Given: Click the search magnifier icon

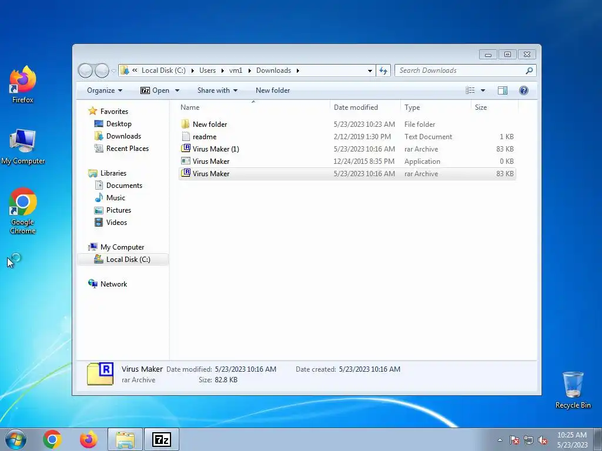Looking at the screenshot, I should [x=530, y=70].
